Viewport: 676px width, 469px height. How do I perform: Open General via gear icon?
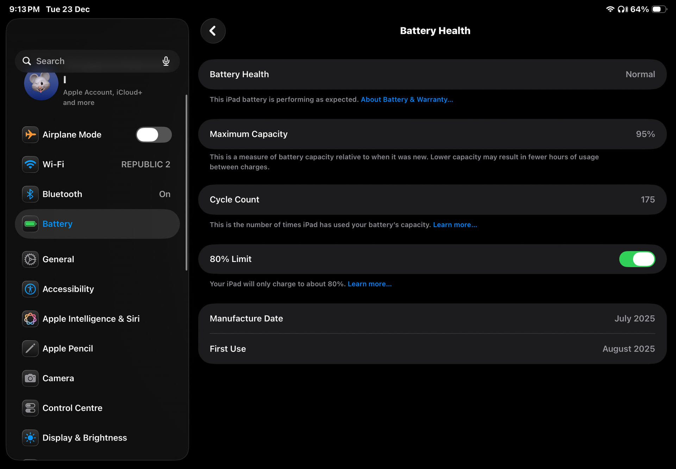(x=30, y=259)
